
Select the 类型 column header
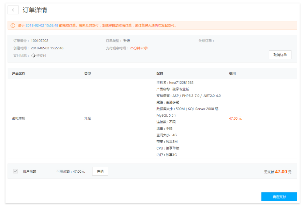(87, 74)
